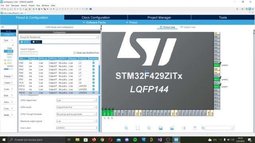
Task: Open Visual Studio from the taskbar
Action: tap(160, 139)
